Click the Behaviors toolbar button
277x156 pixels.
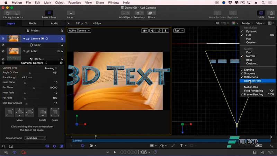click(x=139, y=13)
